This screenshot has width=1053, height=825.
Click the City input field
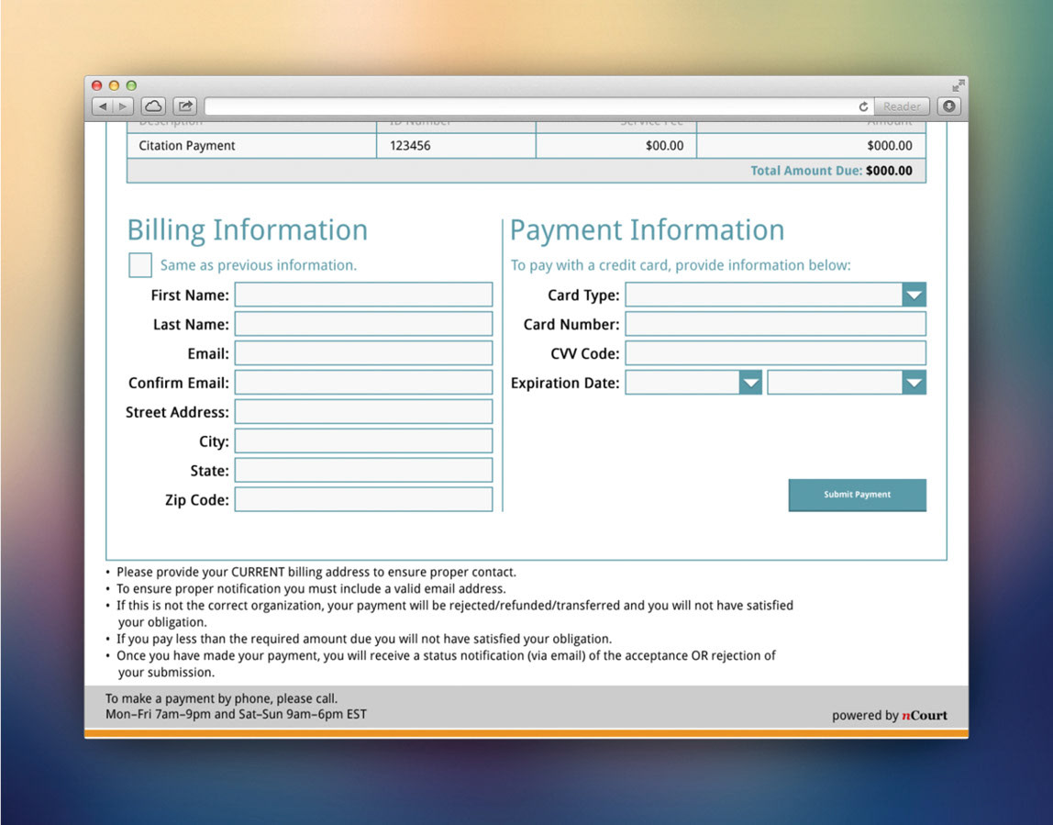(363, 440)
